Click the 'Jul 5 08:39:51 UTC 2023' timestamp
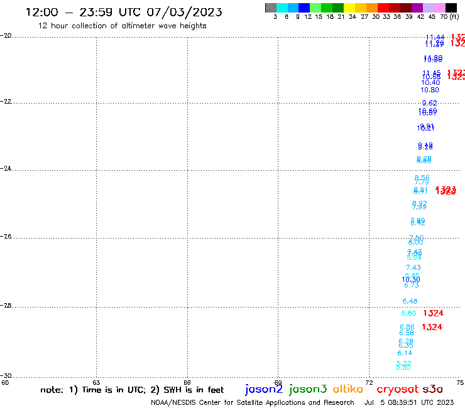The width and height of the screenshot is (465, 408). 409,403
